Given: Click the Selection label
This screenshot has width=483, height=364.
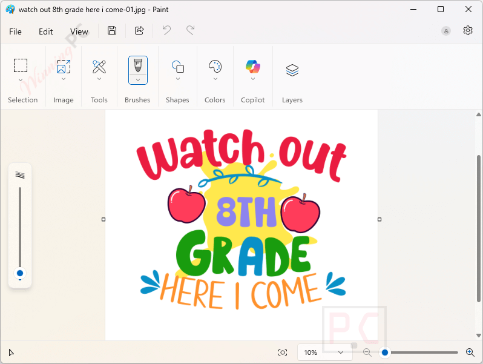Looking at the screenshot, I should pos(23,100).
